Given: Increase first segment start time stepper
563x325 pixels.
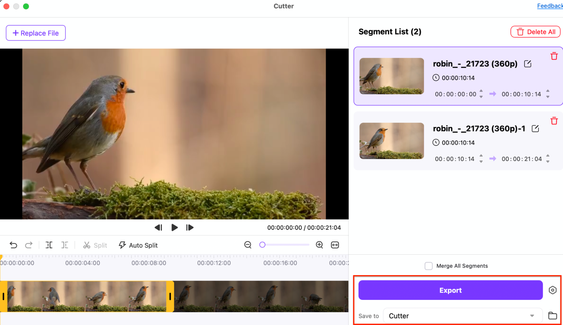Looking at the screenshot, I should click(x=481, y=91).
